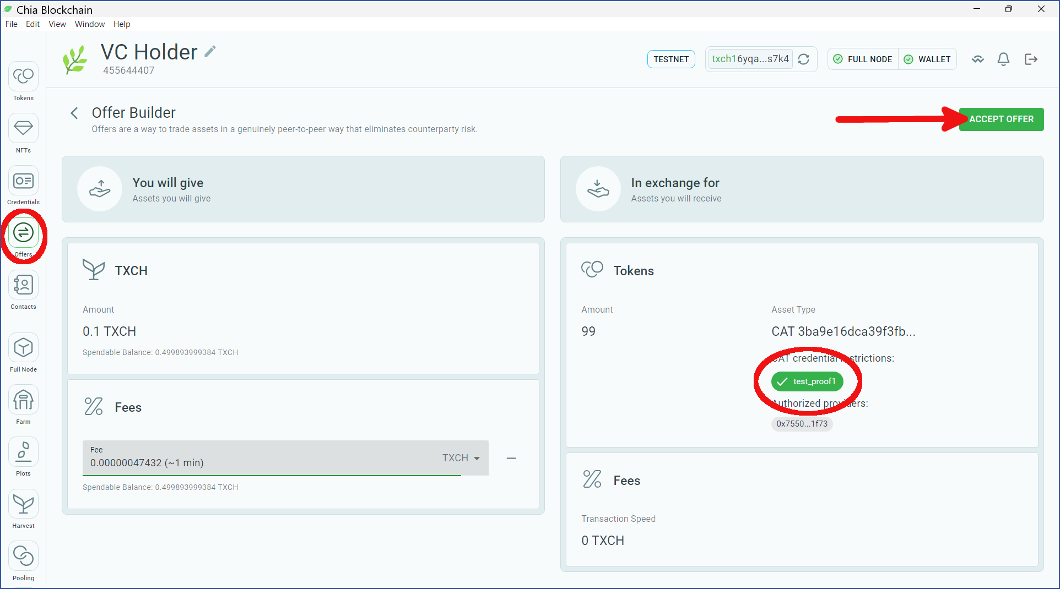Click the 0.1 TXCH amount value

(x=109, y=331)
